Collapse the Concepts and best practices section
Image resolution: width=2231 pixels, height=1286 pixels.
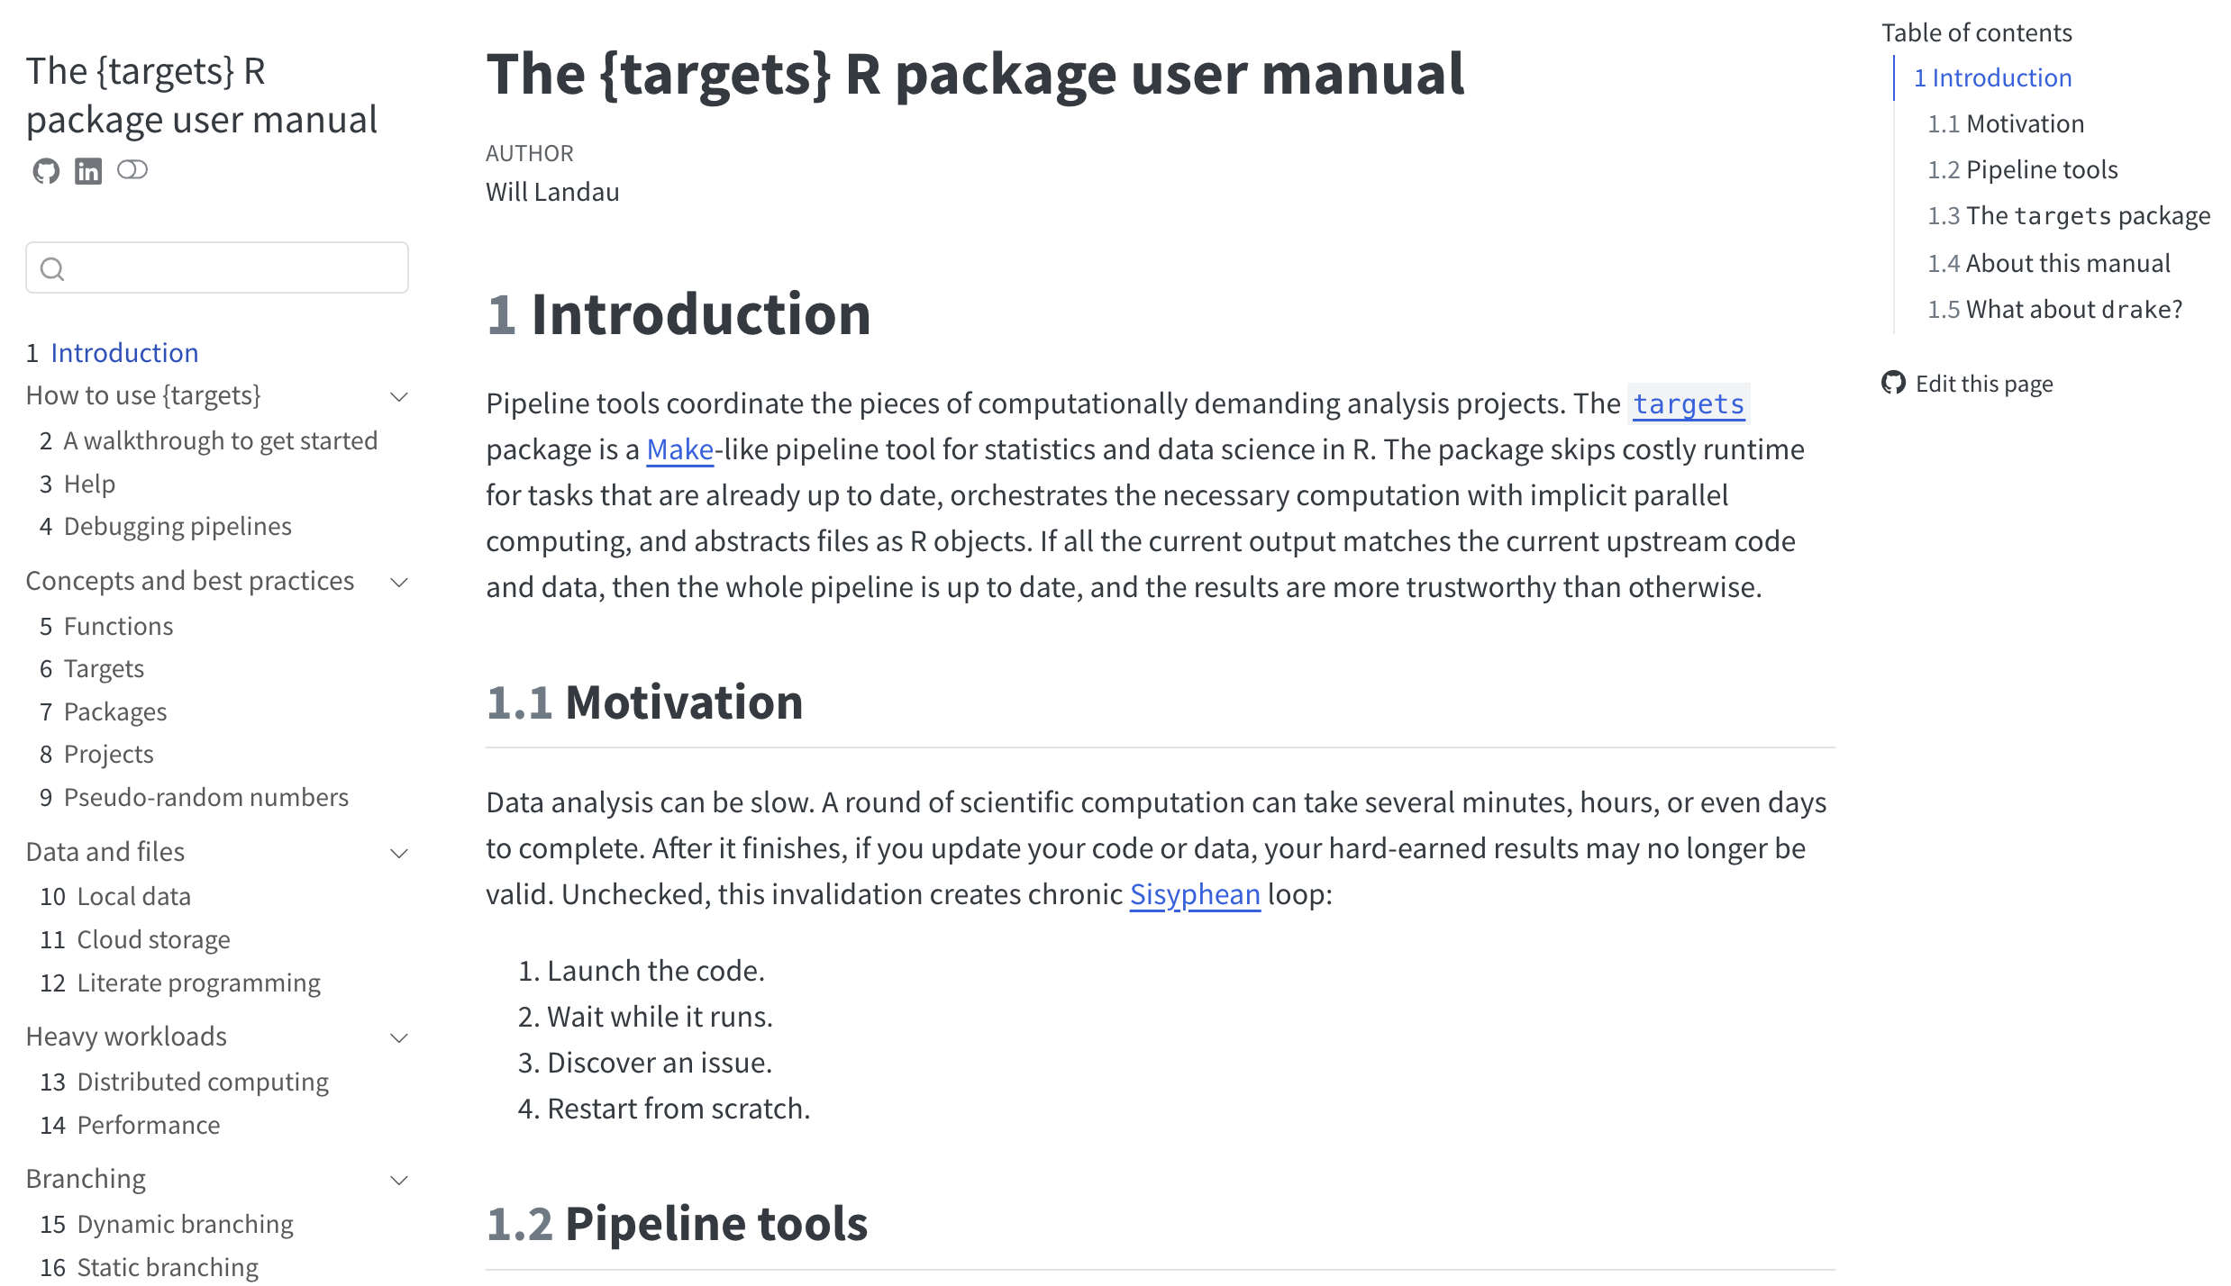[399, 582]
